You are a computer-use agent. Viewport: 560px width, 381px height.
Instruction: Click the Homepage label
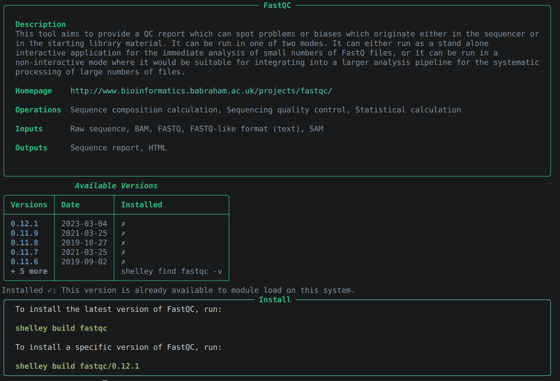[x=34, y=91]
